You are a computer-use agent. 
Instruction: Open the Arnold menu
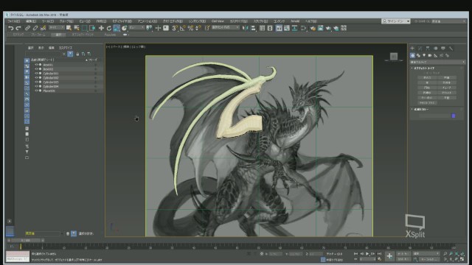click(x=295, y=21)
